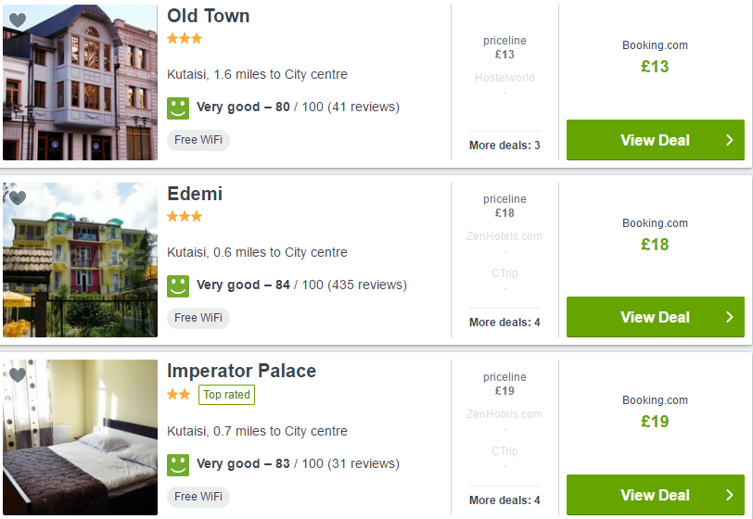Click View Deal for Old Town at £13
Viewport: 753px width, 519px height.
point(656,140)
